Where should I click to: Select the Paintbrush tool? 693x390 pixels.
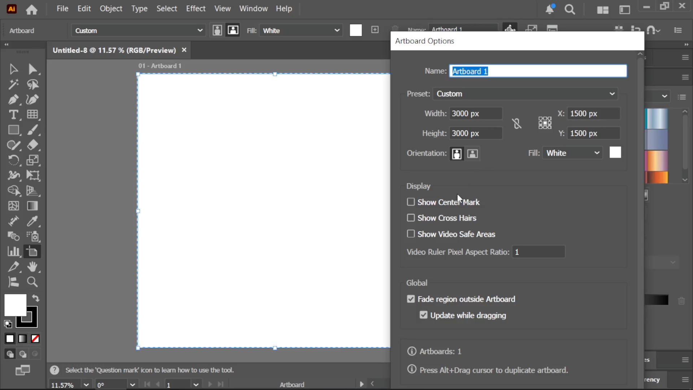(x=32, y=130)
